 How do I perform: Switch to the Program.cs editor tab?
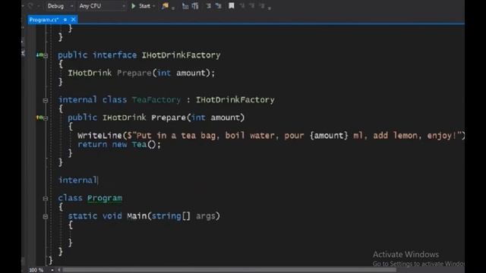tap(44, 20)
